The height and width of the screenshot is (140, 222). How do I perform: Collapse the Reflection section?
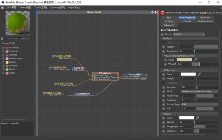[x=163, y=70]
